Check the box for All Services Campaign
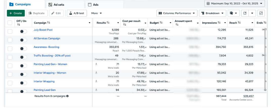273x108 pixels. click(10, 40)
